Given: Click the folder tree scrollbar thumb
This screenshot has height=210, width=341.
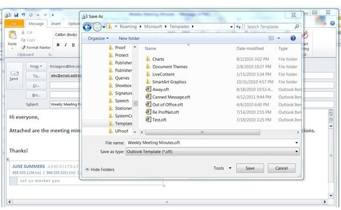Looking at the screenshot, I should (x=135, y=103).
